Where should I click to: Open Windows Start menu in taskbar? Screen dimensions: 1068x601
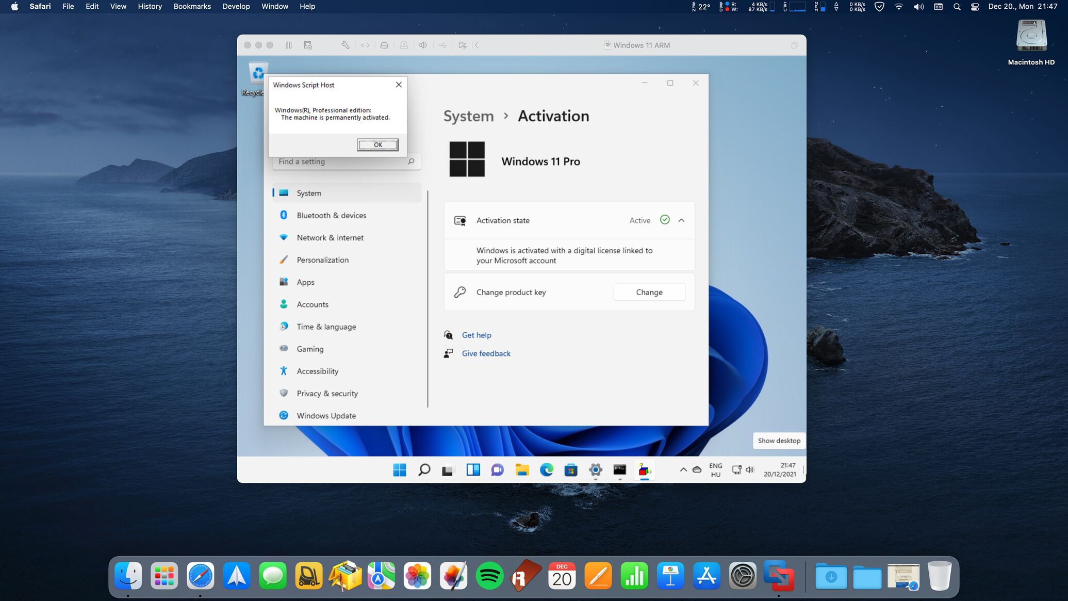[399, 470]
